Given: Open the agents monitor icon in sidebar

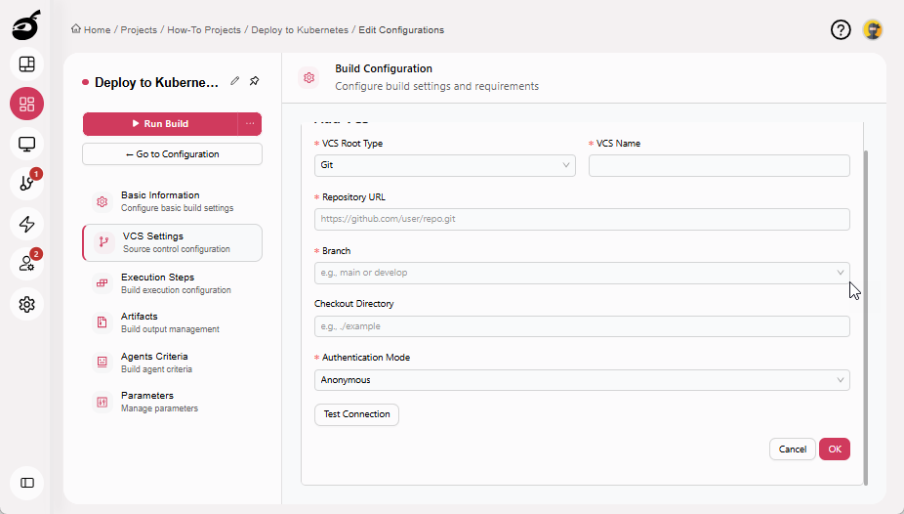Looking at the screenshot, I should point(26,144).
